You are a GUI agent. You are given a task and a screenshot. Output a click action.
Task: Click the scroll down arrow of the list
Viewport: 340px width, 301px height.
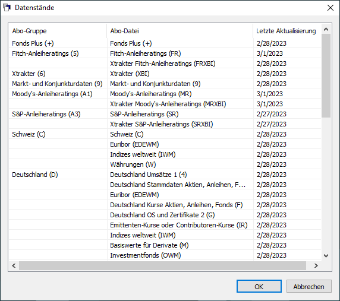(326, 256)
